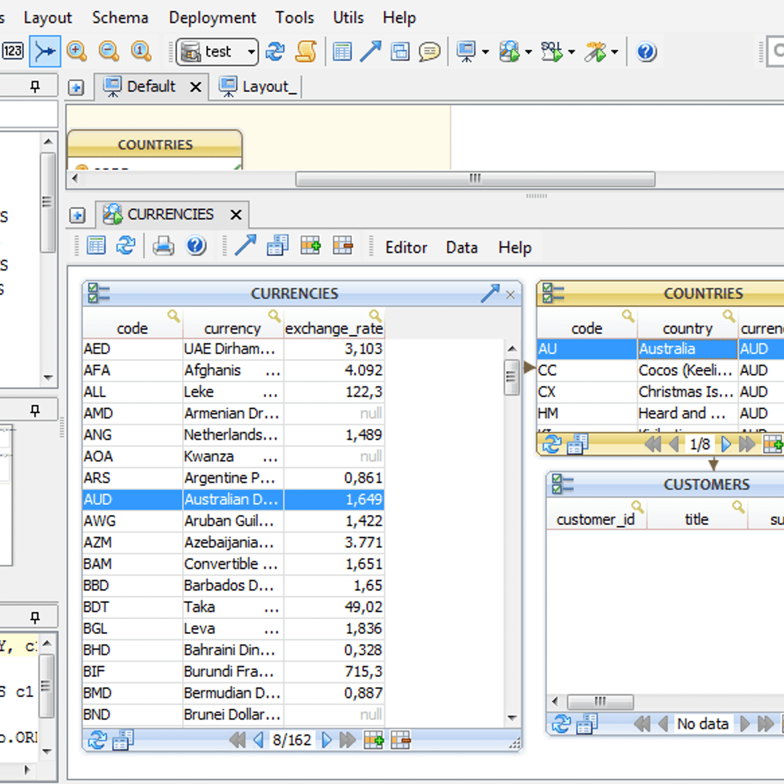Refresh schema from test database

point(275,51)
